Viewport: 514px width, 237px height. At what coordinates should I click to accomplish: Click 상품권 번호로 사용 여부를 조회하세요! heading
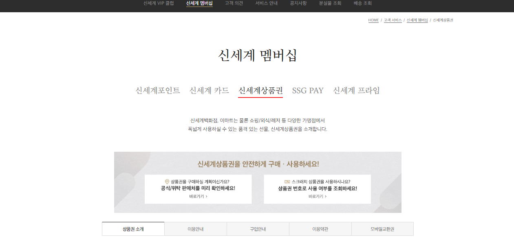318,188
